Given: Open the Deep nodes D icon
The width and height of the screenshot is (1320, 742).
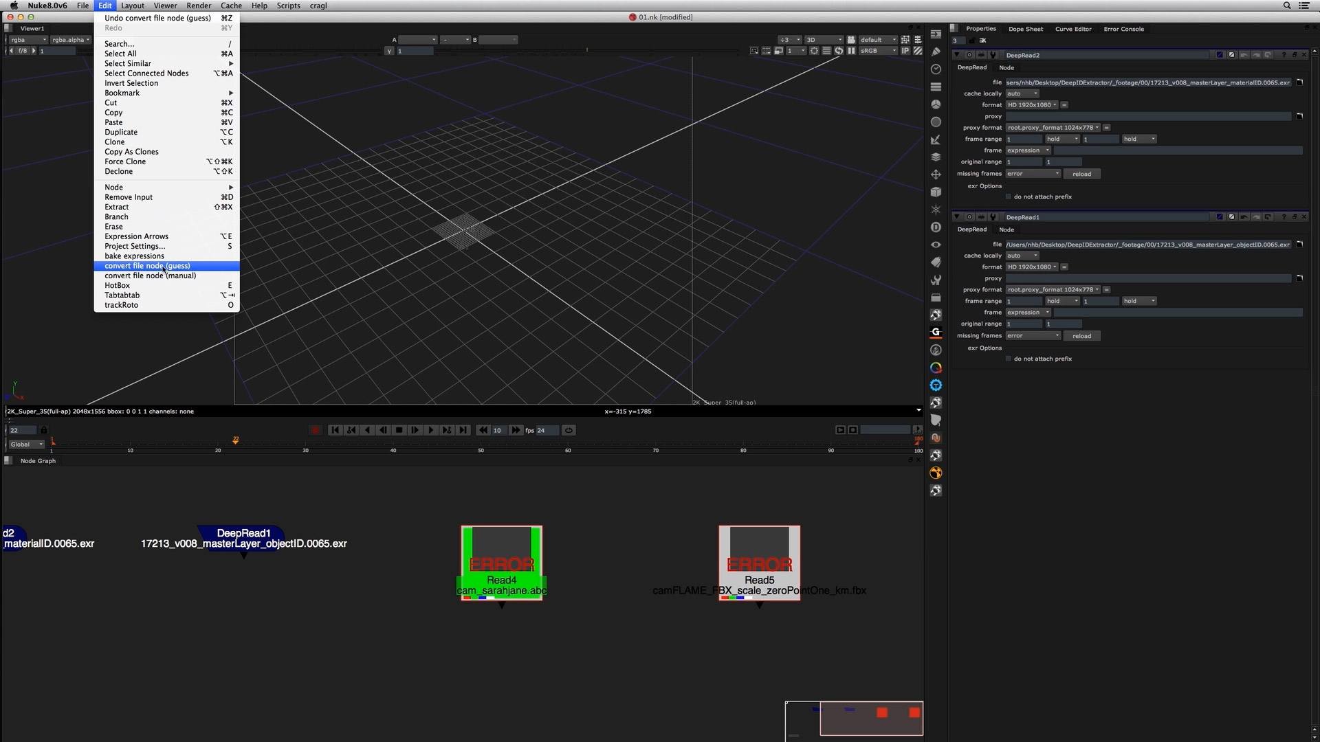Looking at the screenshot, I should [x=936, y=227].
